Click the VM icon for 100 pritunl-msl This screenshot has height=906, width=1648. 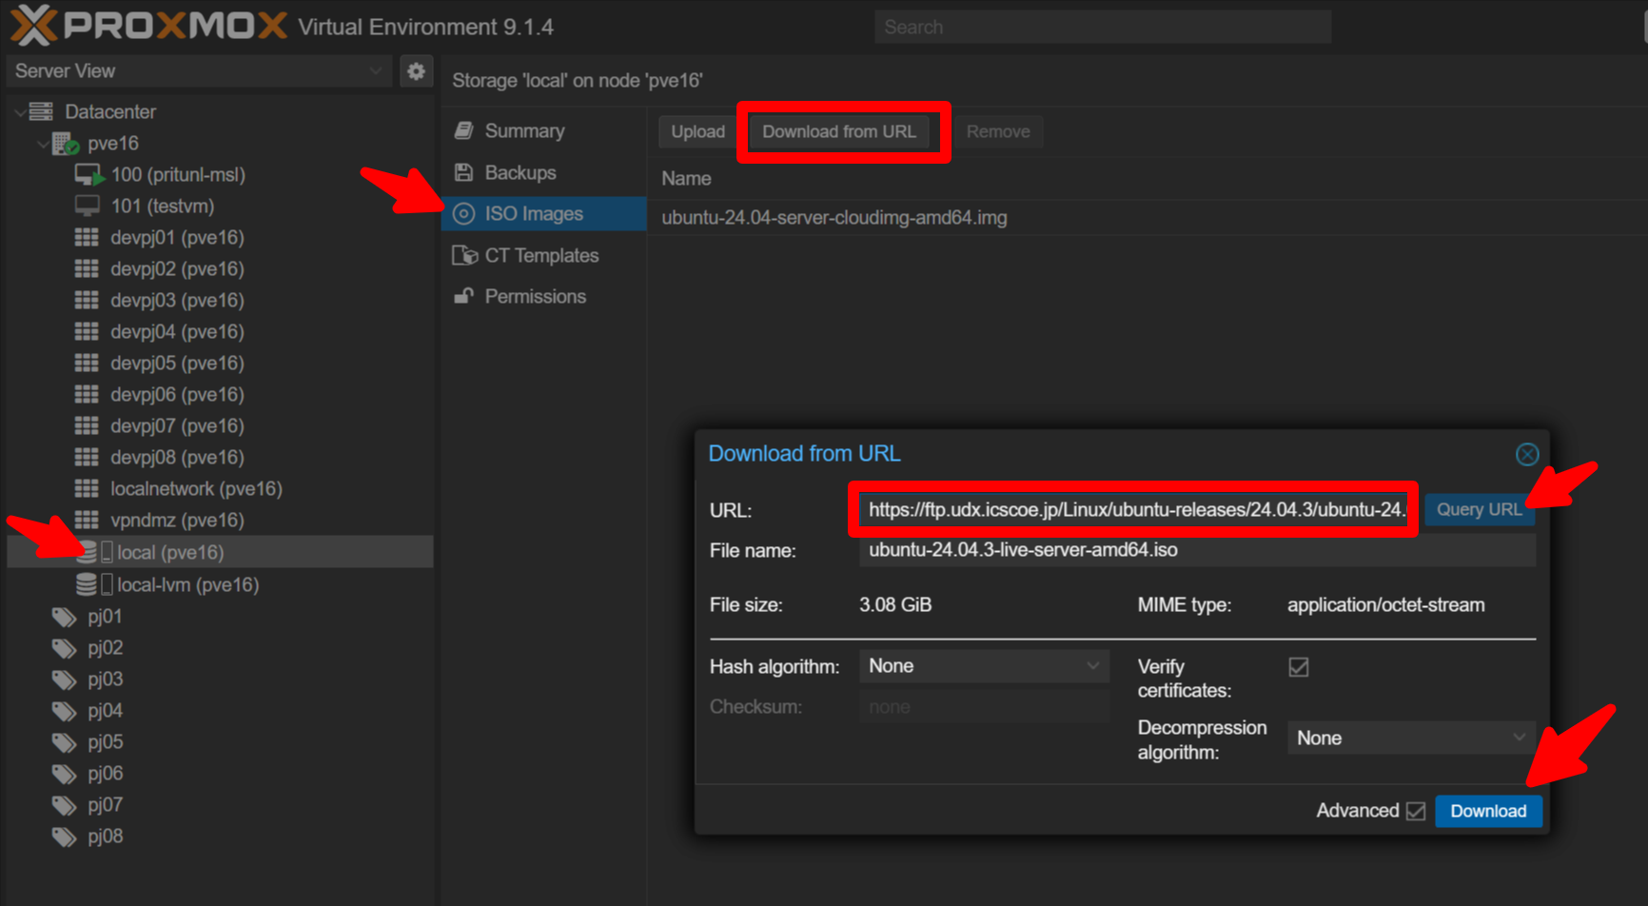pyautogui.click(x=88, y=174)
